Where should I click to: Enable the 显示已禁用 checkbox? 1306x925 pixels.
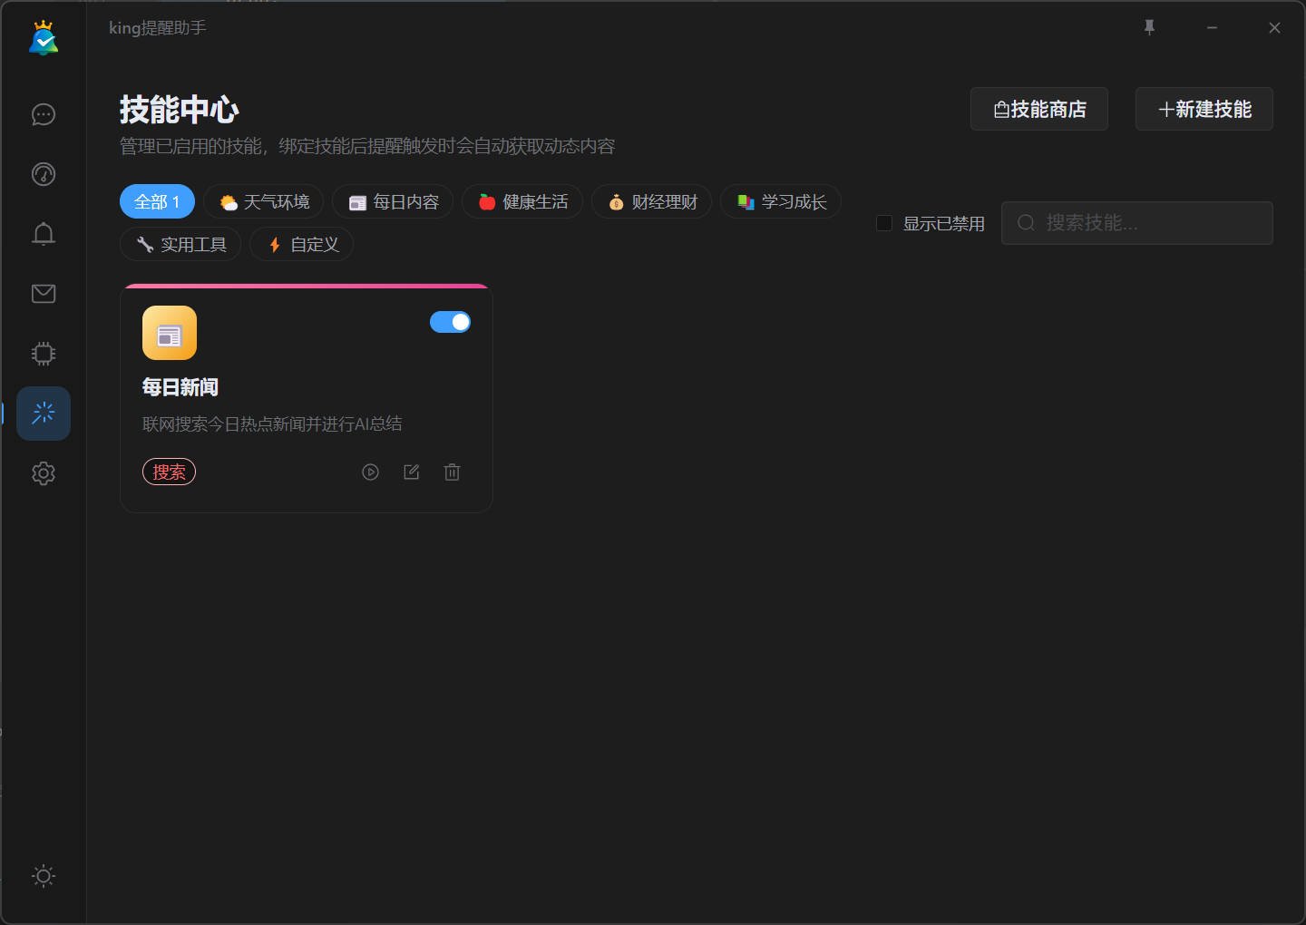[883, 222]
